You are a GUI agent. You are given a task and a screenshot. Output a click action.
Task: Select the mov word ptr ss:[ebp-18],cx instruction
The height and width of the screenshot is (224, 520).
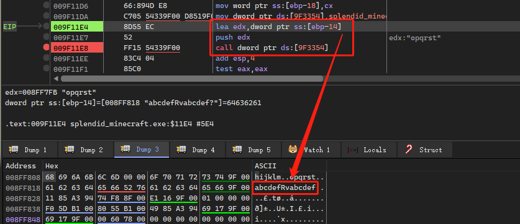[274, 6]
